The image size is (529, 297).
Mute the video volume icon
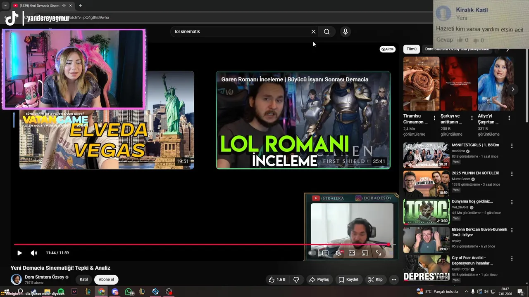[x=34, y=253]
